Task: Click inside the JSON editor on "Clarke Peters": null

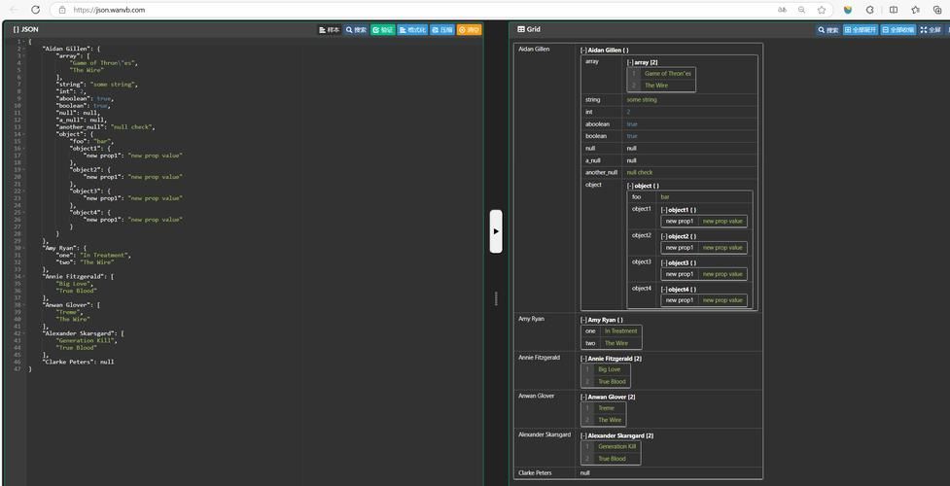Action: point(78,362)
